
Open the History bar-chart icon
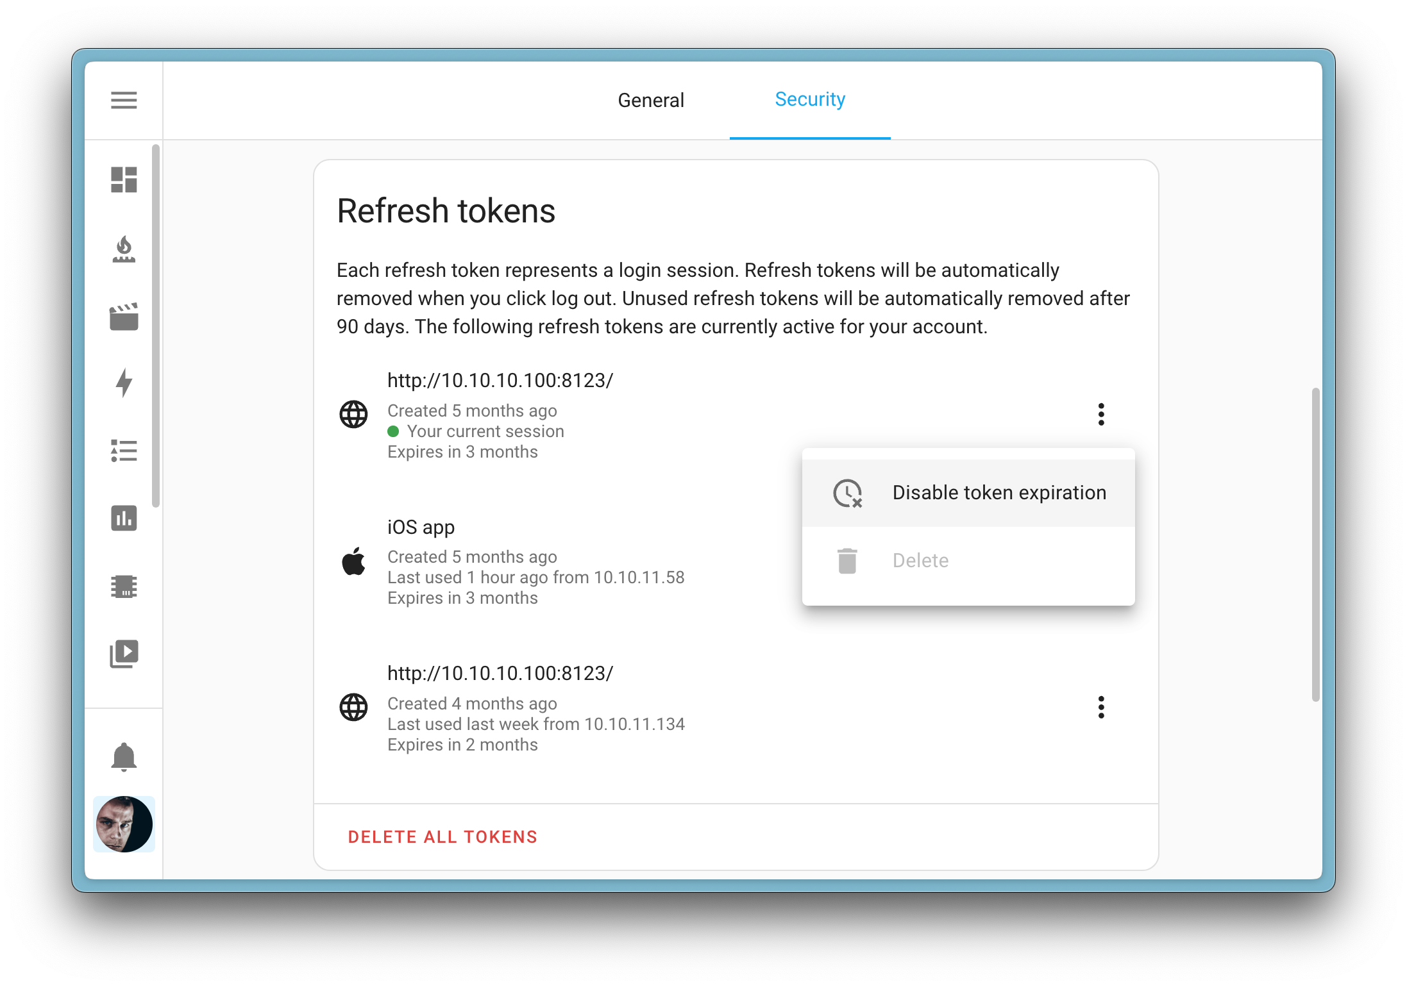[124, 519]
